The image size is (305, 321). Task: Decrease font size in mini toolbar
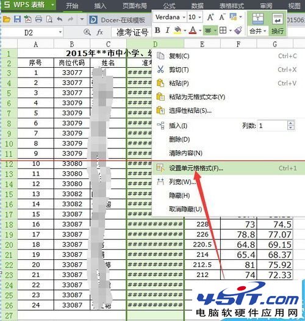pos(222,17)
